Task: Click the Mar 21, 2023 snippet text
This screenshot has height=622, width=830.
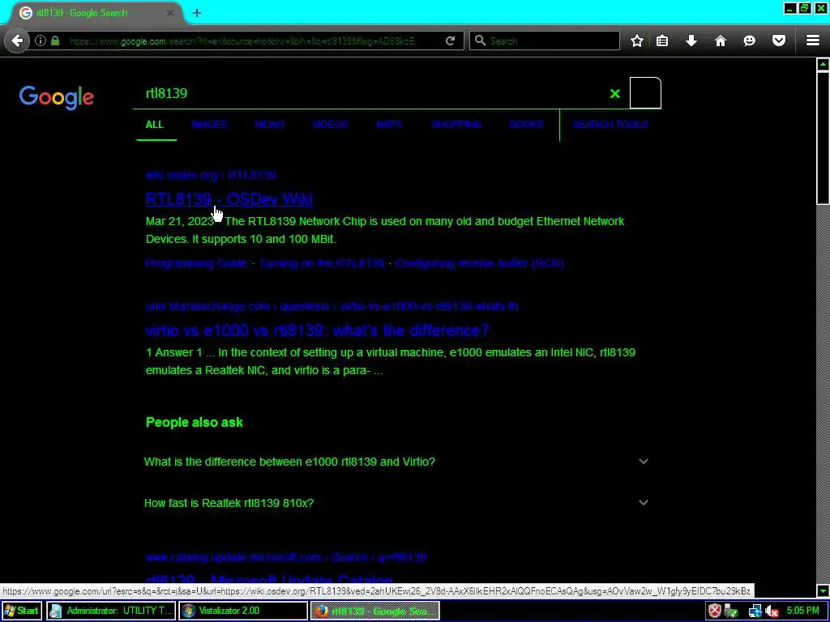Action: 179,222
